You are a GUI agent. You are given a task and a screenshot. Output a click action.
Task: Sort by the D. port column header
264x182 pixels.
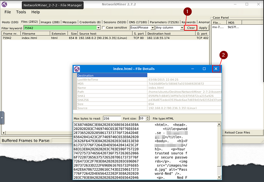pyautogui.click(x=202, y=34)
